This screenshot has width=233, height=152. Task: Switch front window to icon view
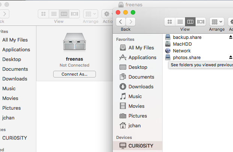coord(170,22)
